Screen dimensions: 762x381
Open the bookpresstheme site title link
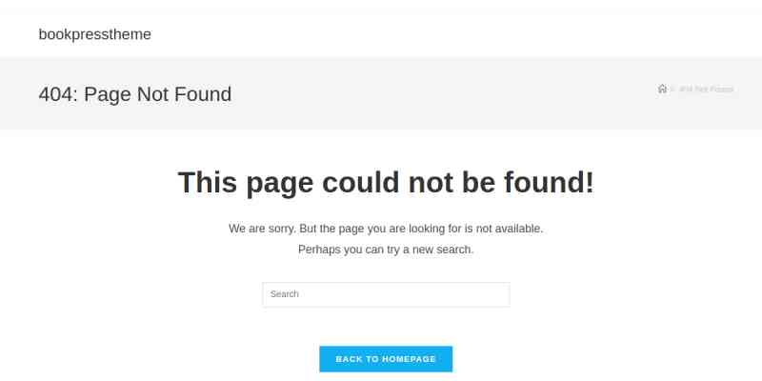[94, 34]
